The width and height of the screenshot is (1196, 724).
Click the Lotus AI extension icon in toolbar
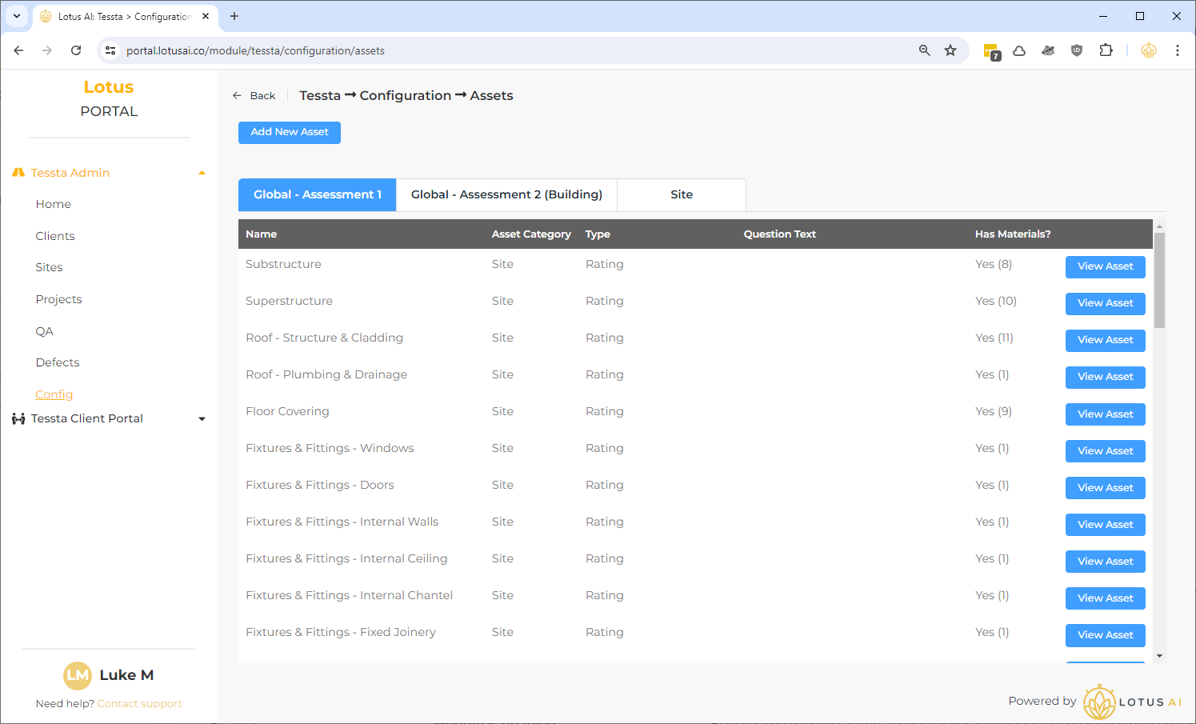point(1148,50)
